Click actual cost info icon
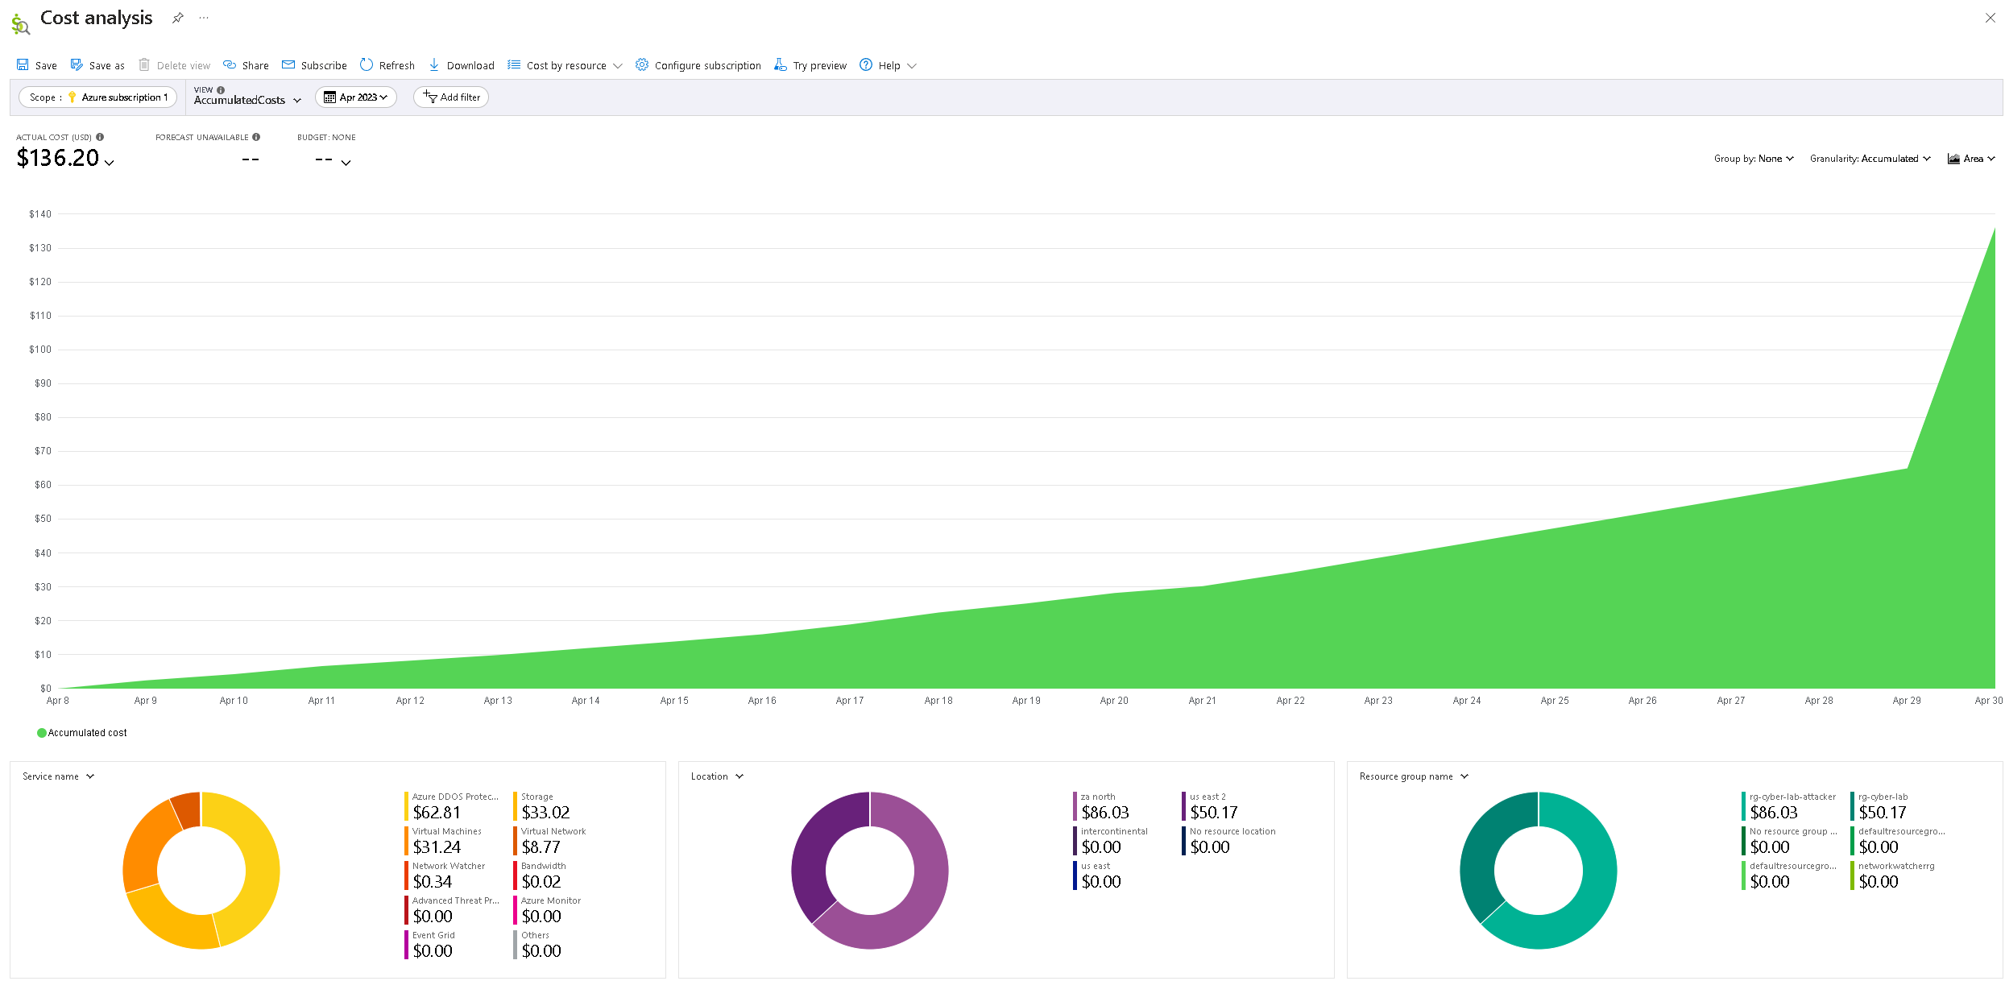This screenshot has width=2005, height=981. (100, 137)
